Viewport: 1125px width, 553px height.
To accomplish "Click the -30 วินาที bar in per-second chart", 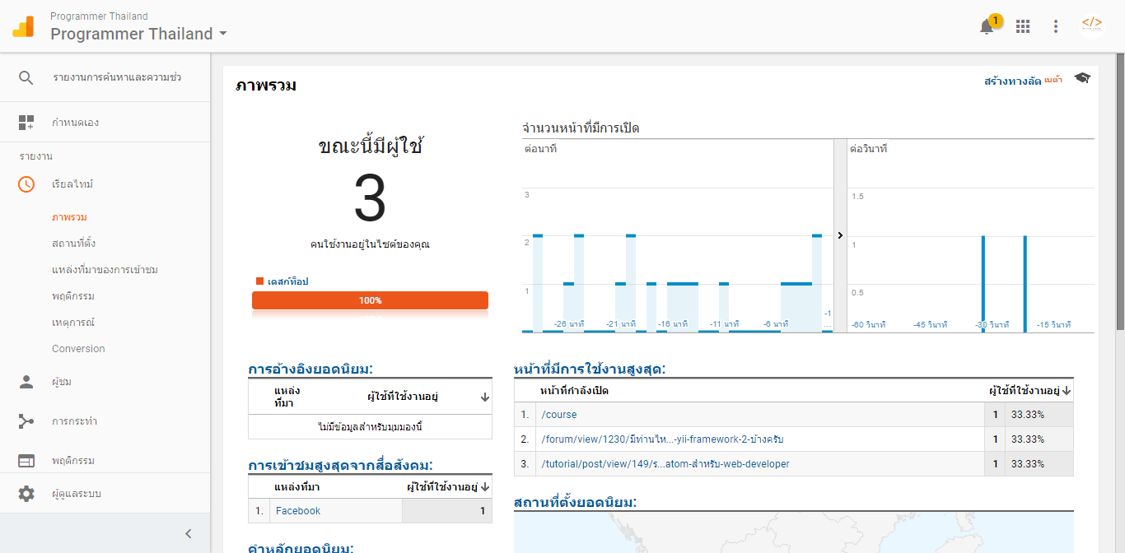I will pyautogui.click(x=983, y=284).
